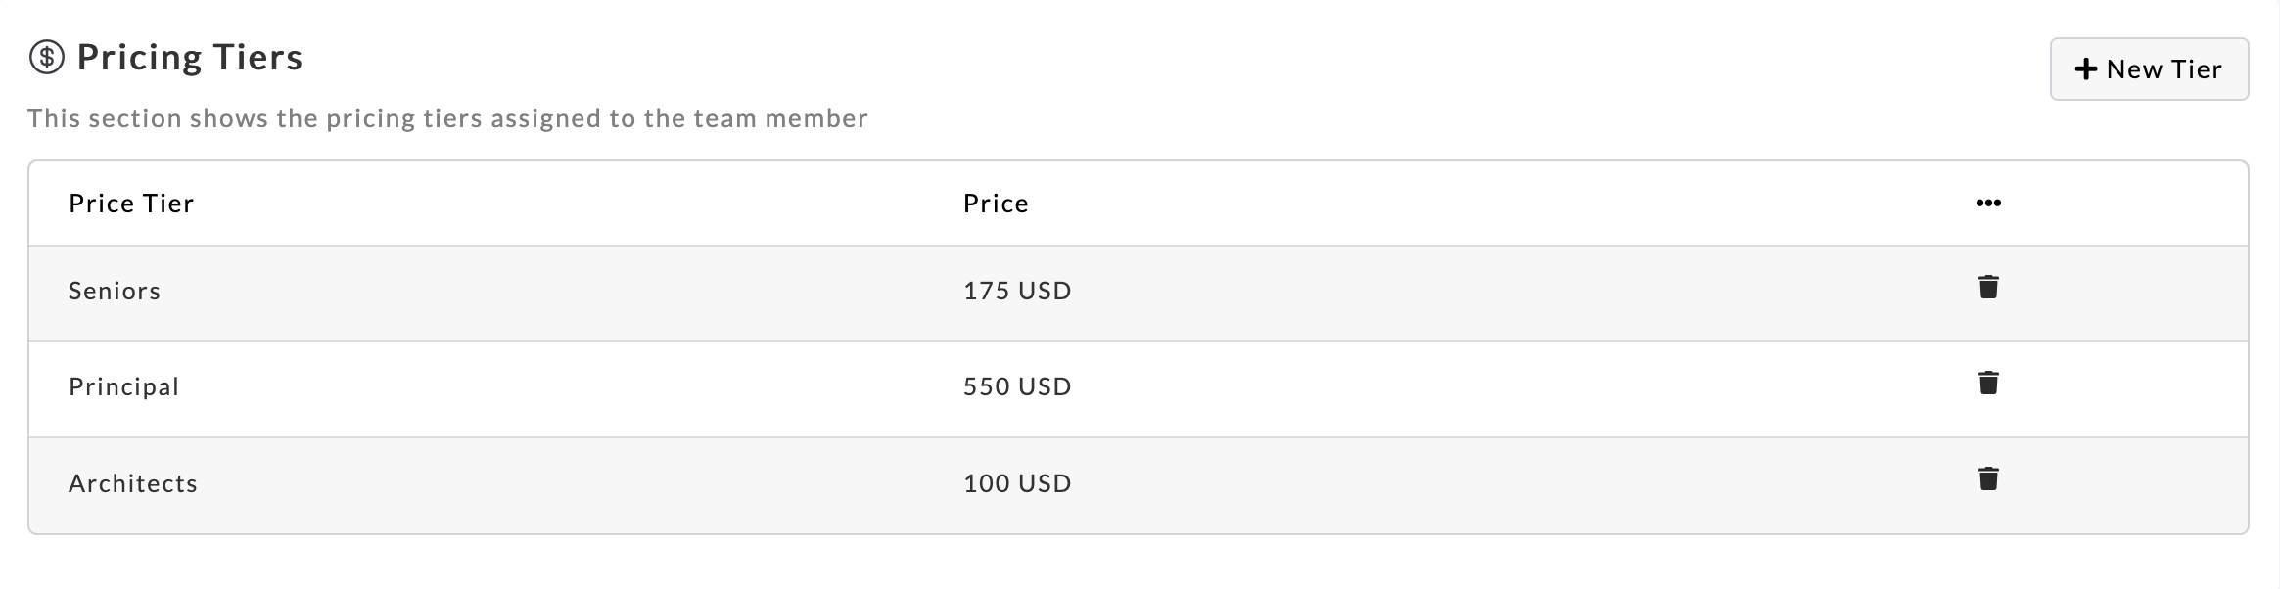The width and height of the screenshot is (2280, 589).
Task: Click the Price column header
Action: point(996,204)
